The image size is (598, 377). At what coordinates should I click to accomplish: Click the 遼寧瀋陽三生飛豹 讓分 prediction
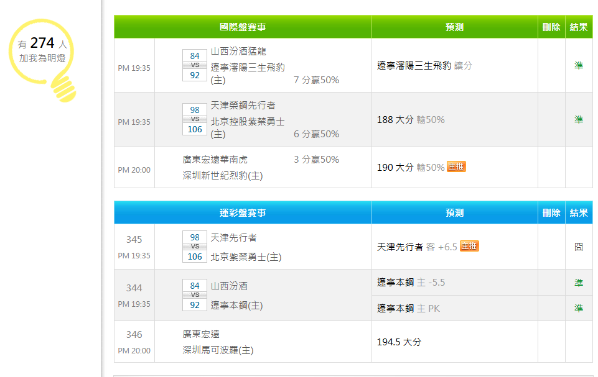click(x=424, y=65)
